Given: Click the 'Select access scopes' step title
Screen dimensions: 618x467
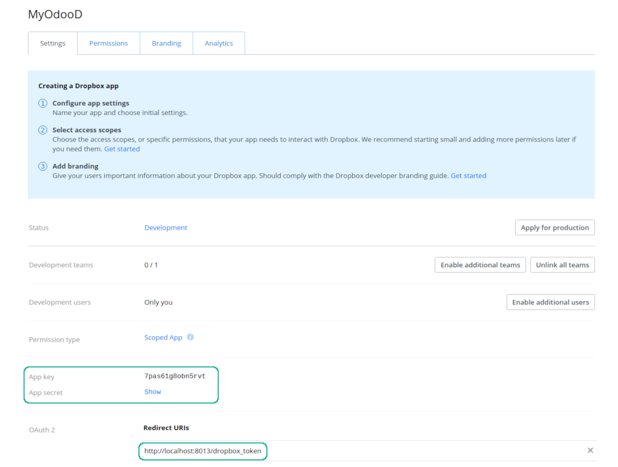Looking at the screenshot, I should pyautogui.click(x=87, y=130).
